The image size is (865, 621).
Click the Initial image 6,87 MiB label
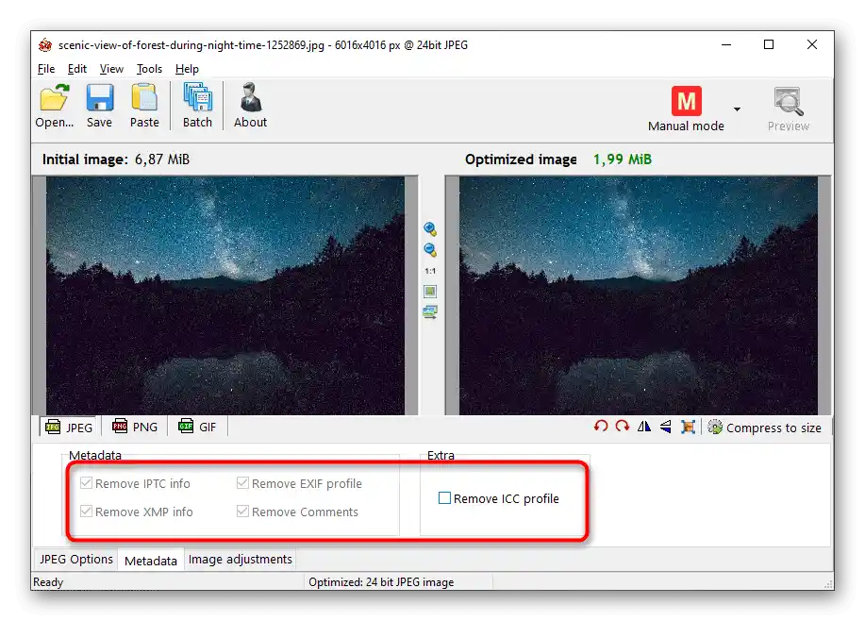point(116,159)
